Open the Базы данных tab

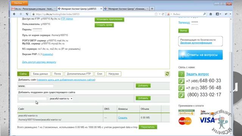40,74
